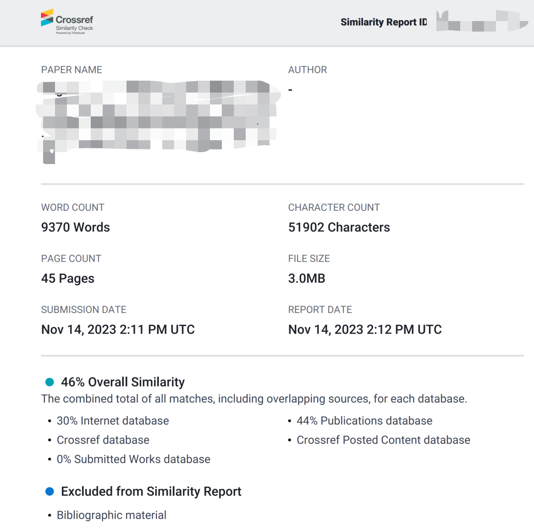Image resolution: width=534 pixels, height=532 pixels.
Task: Click the blurred paper name area
Action: coord(158,116)
